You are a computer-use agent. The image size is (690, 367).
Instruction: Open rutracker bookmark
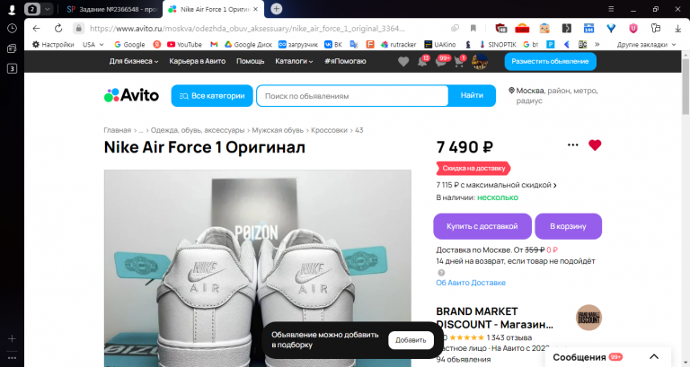[x=399, y=44]
